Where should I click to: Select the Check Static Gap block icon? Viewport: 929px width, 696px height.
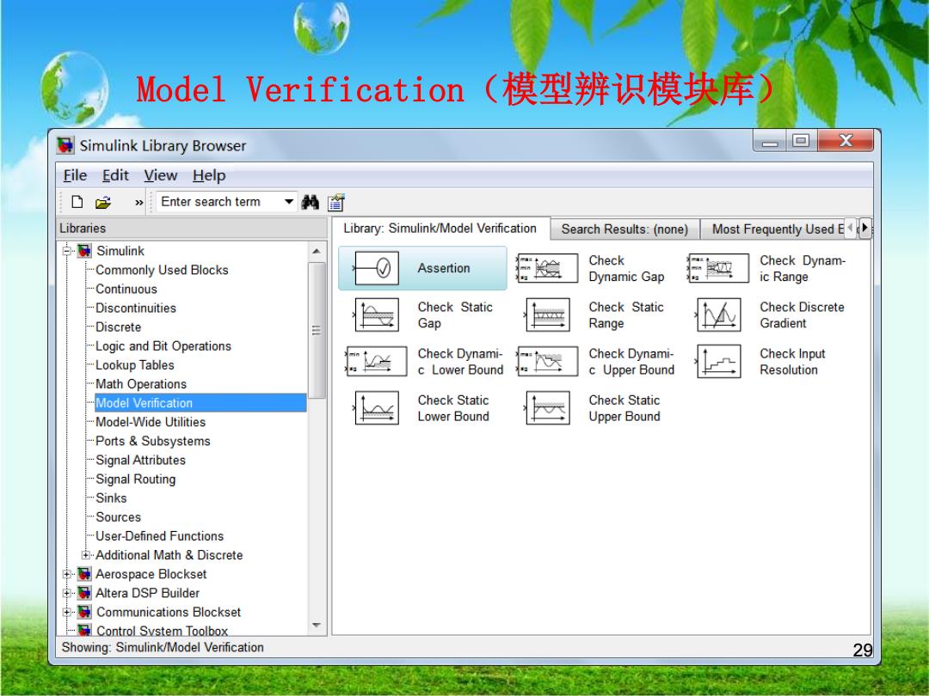(x=376, y=314)
